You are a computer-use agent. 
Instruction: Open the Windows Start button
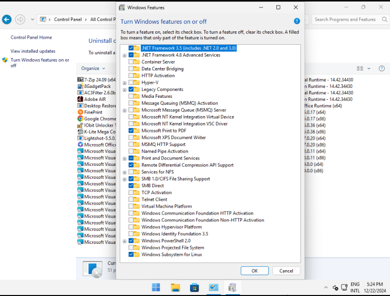[x=156, y=287]
